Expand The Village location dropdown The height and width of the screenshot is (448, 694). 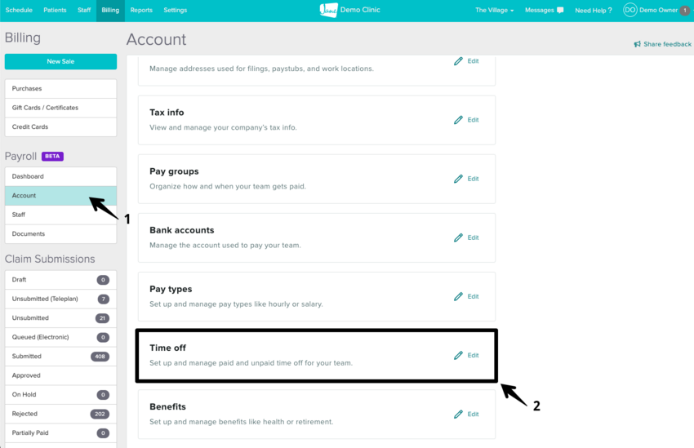pyautogui.click(x=495, y=11)
